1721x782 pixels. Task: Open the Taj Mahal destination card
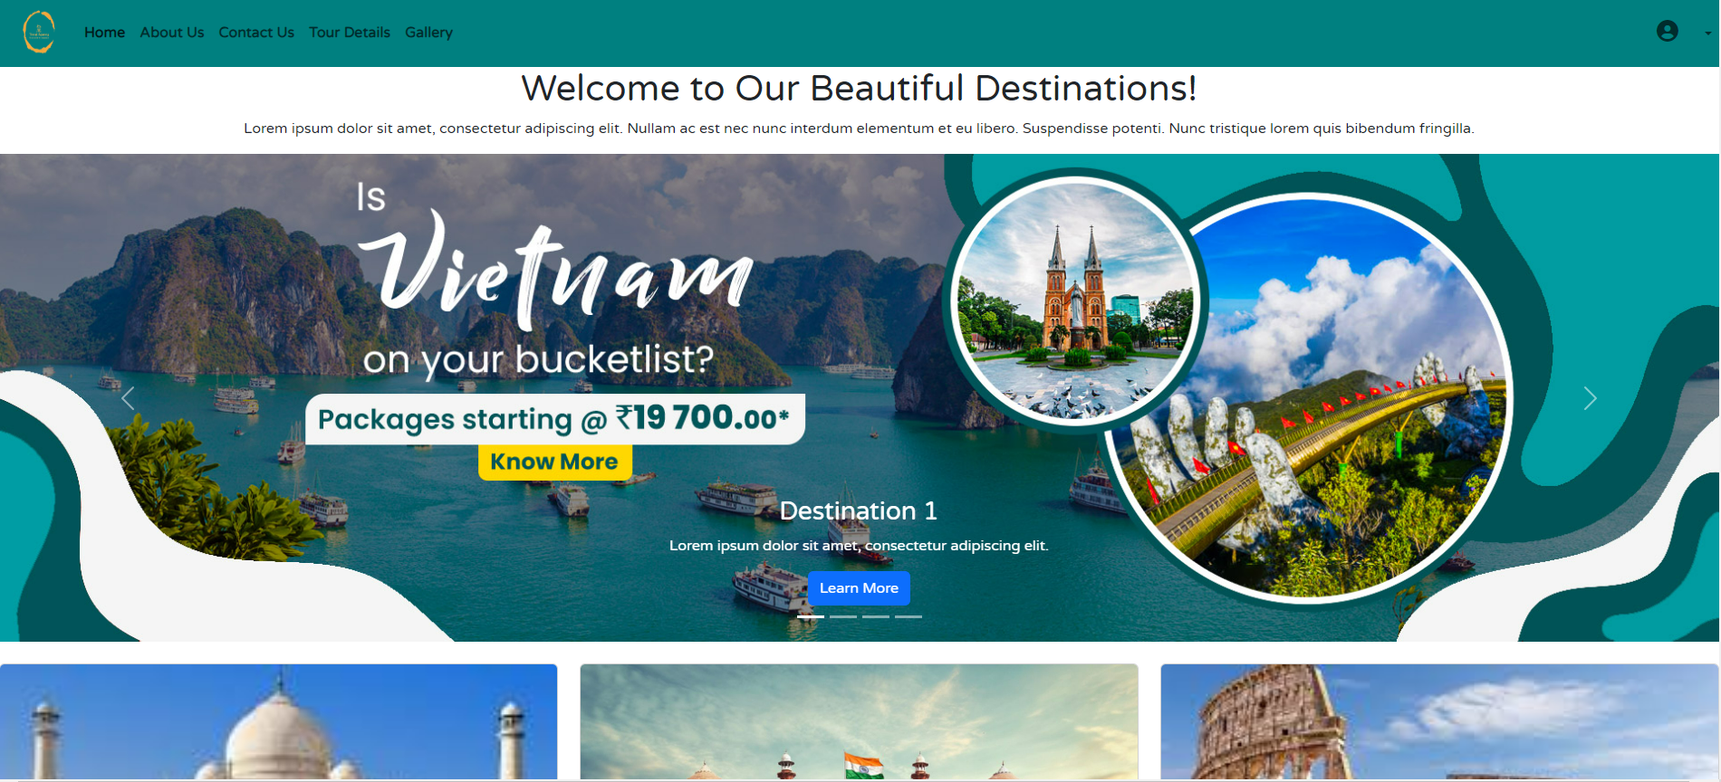tap(278, 722)
